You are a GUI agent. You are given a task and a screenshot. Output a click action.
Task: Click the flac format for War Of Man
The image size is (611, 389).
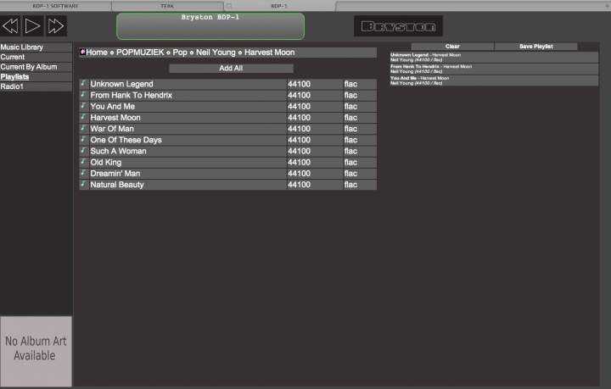click(350, 129)
